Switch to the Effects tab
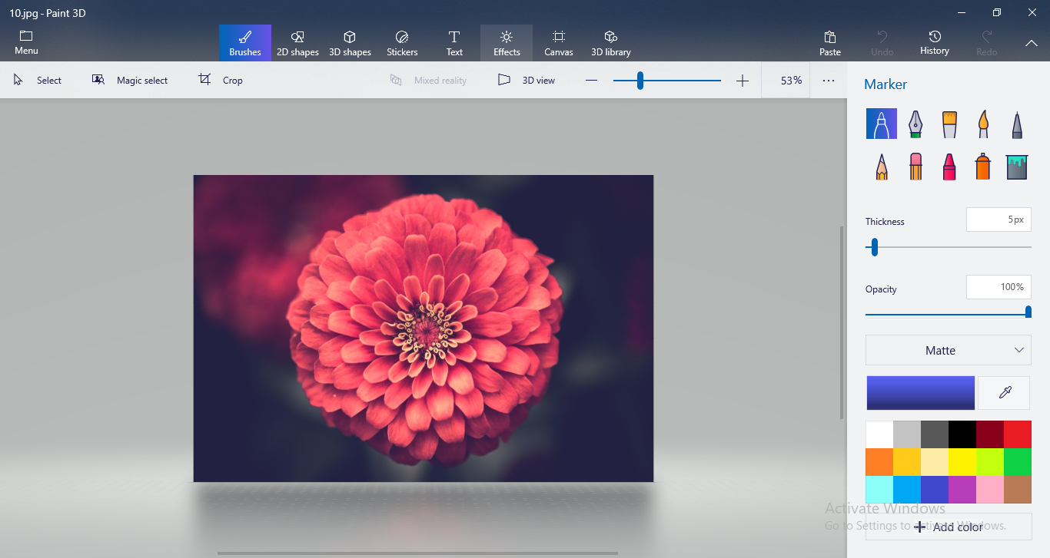Screen dimensions: 1050x558 coord(506,42)
